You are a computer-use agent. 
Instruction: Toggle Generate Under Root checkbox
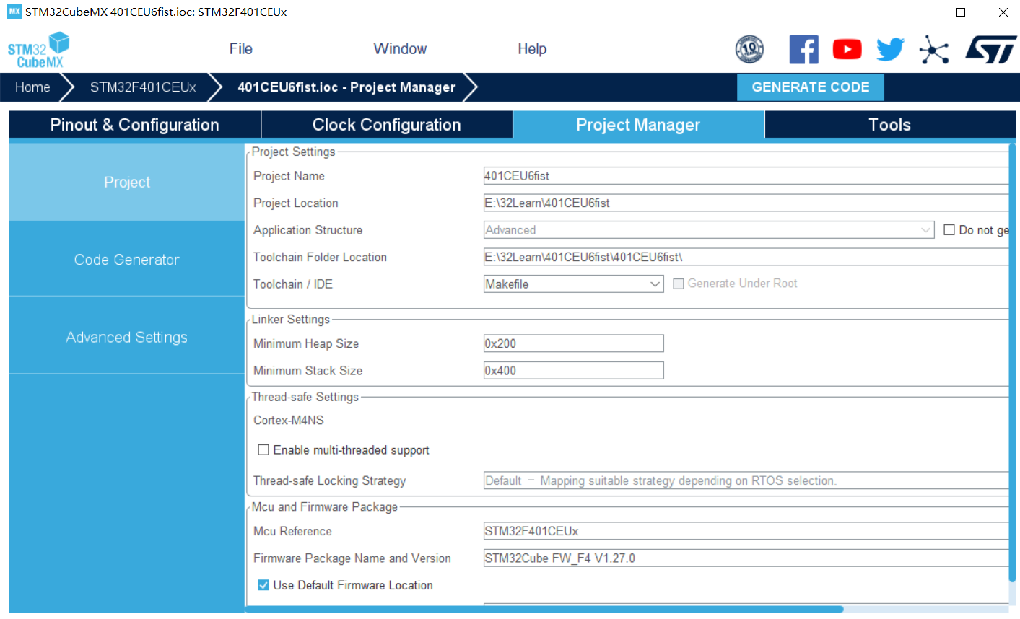pos(679,284)
